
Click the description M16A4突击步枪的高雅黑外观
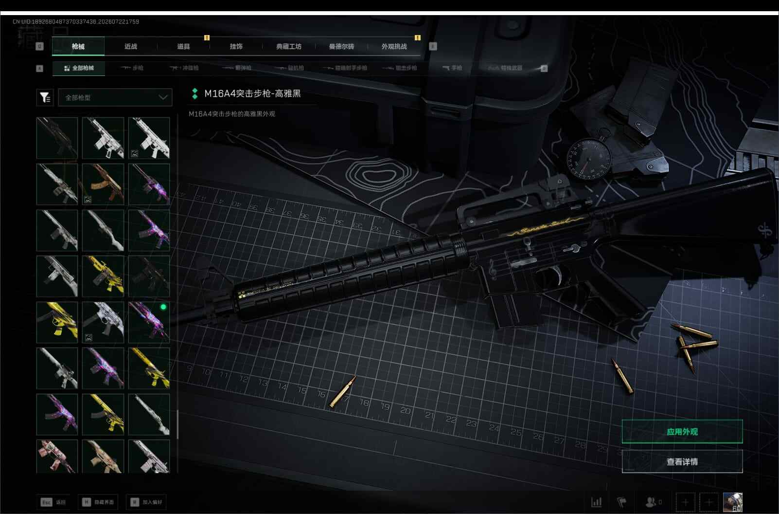232,114
